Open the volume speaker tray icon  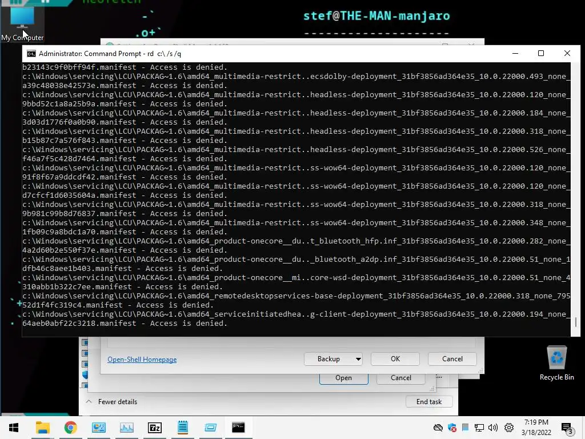pyautogui.click(x=493, y=428)
